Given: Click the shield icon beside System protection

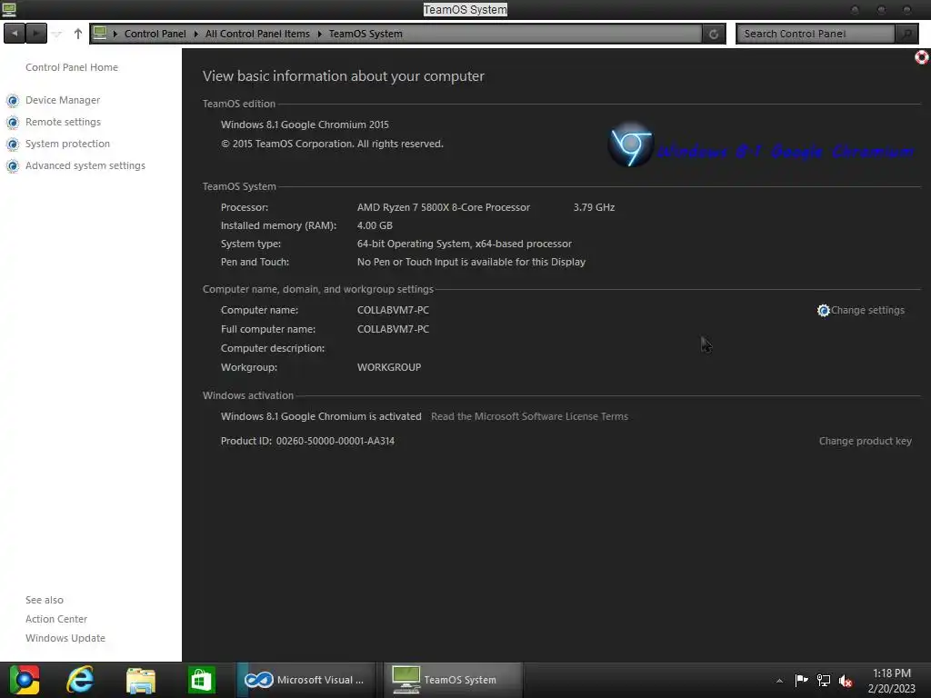Looking at the screenshot, I should point(13,145).
